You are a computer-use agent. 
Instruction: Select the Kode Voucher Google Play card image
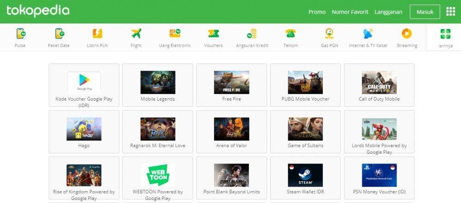tap(84, 82)
